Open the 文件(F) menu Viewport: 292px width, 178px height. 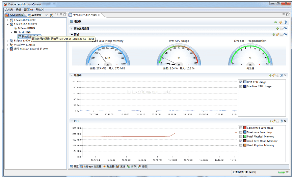click(9, 9)
